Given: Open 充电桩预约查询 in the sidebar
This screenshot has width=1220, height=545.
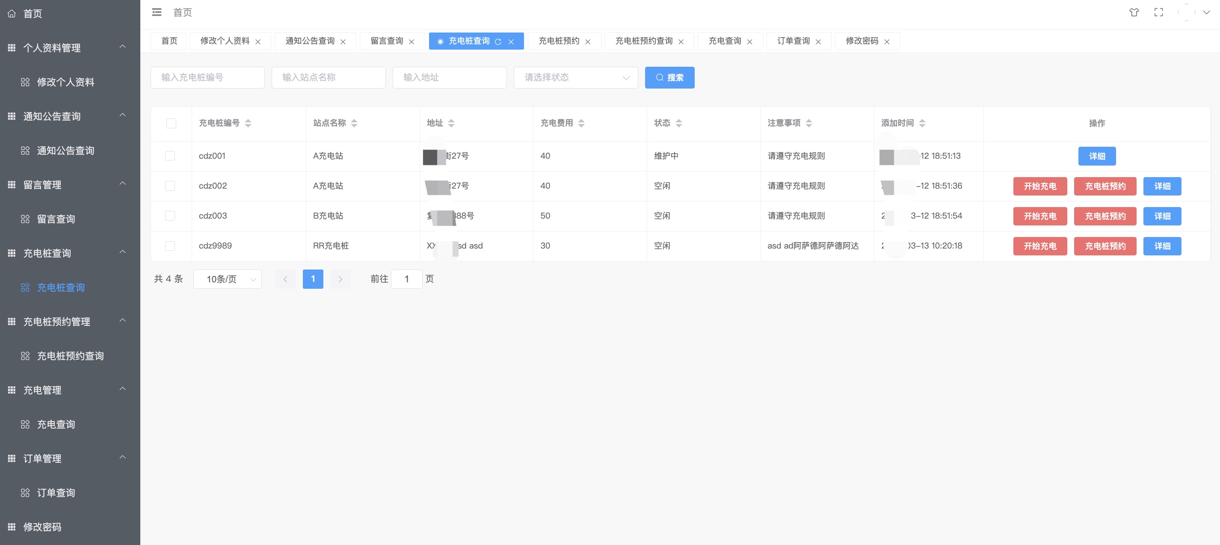Looking at the screenshot, I should tap(70, 355).
